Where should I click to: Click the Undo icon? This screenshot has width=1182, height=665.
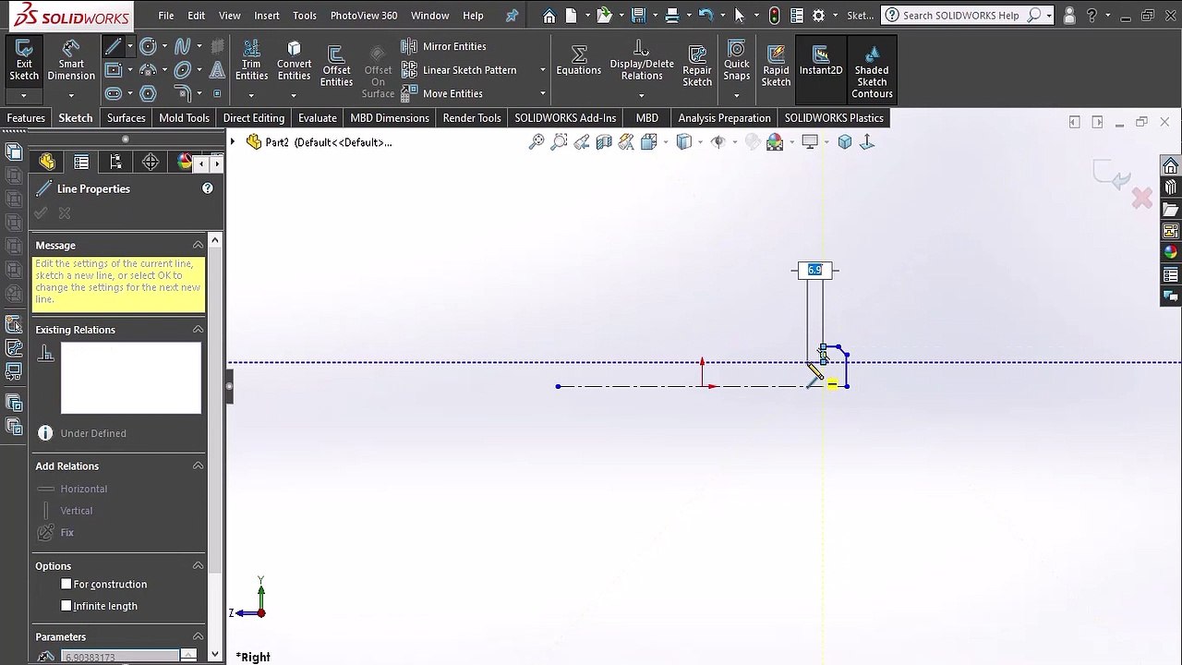(706, 16)
